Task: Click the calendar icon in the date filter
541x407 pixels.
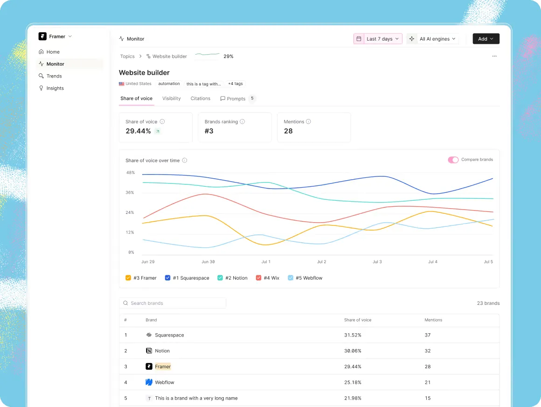Action: click(359, 39)
